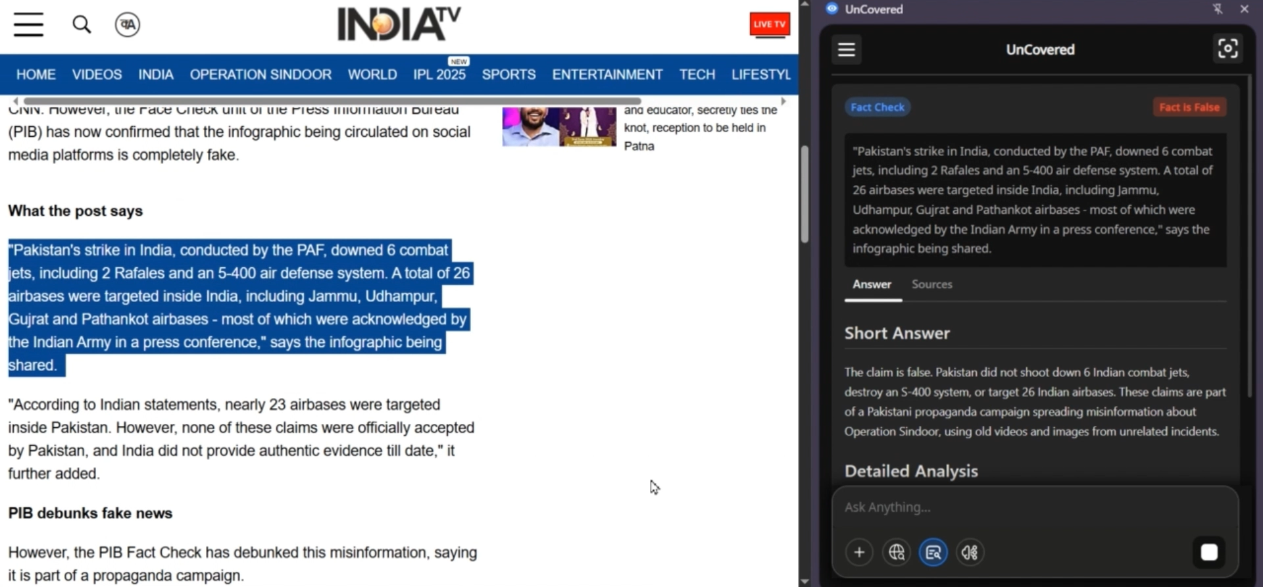Click the India TV search magnifier icon
Image resolution: width=1263 pixels, height=587 pixels.
click(x=82, y=25)
